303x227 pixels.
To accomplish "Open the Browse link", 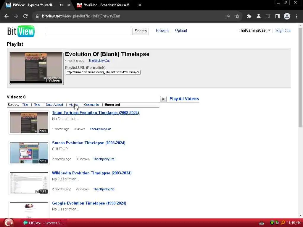I will click(x=162, y=31).
